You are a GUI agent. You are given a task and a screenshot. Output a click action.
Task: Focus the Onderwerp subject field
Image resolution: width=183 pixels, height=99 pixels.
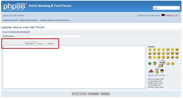(55, 36)
